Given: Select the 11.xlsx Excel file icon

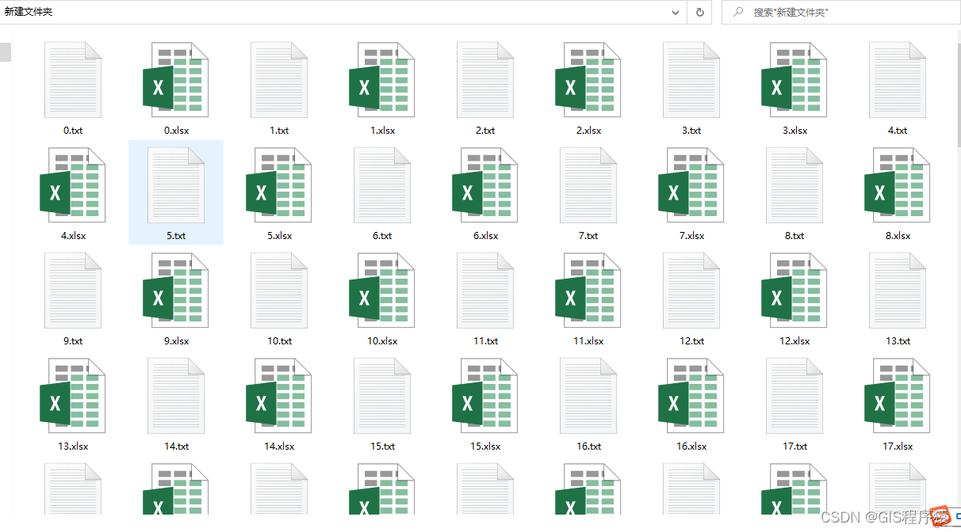Looking at the screenshot, I should pos(588,291).
